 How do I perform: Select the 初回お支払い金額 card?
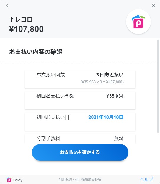click(80, 100)
